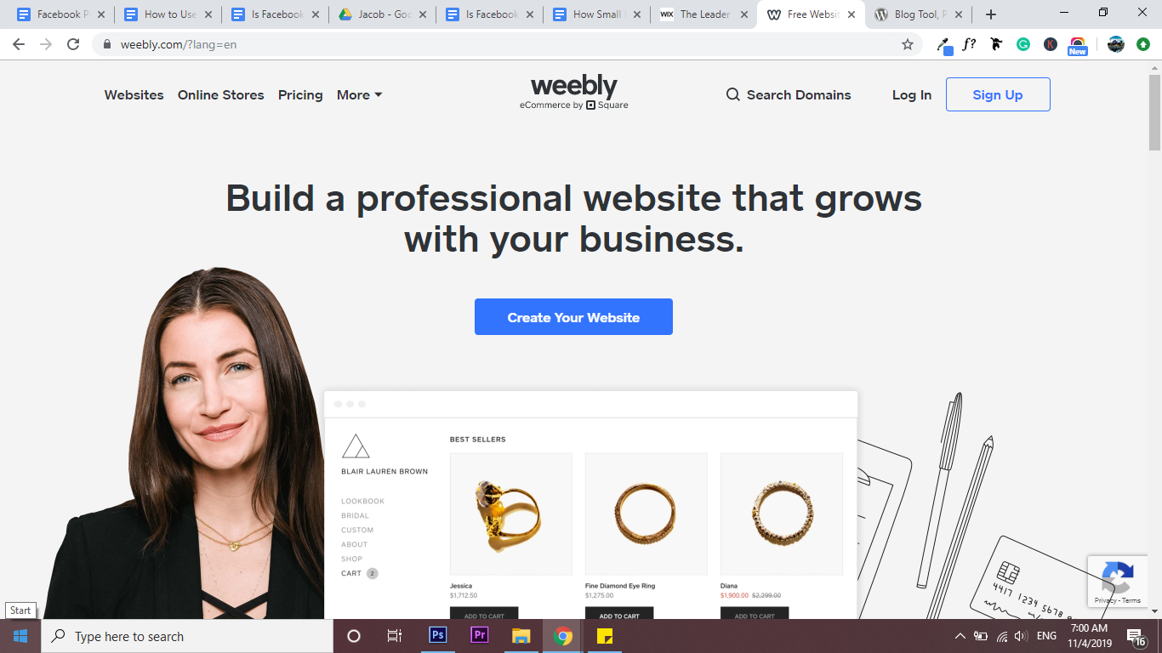Open the Sticky Notes taskbar icon
This screenshot has height=653, width=1162.
605,636
